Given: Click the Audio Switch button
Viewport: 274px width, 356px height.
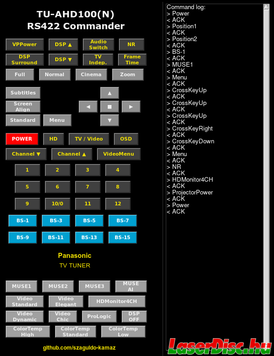Looking at the screenshot, I should (98, 45).
